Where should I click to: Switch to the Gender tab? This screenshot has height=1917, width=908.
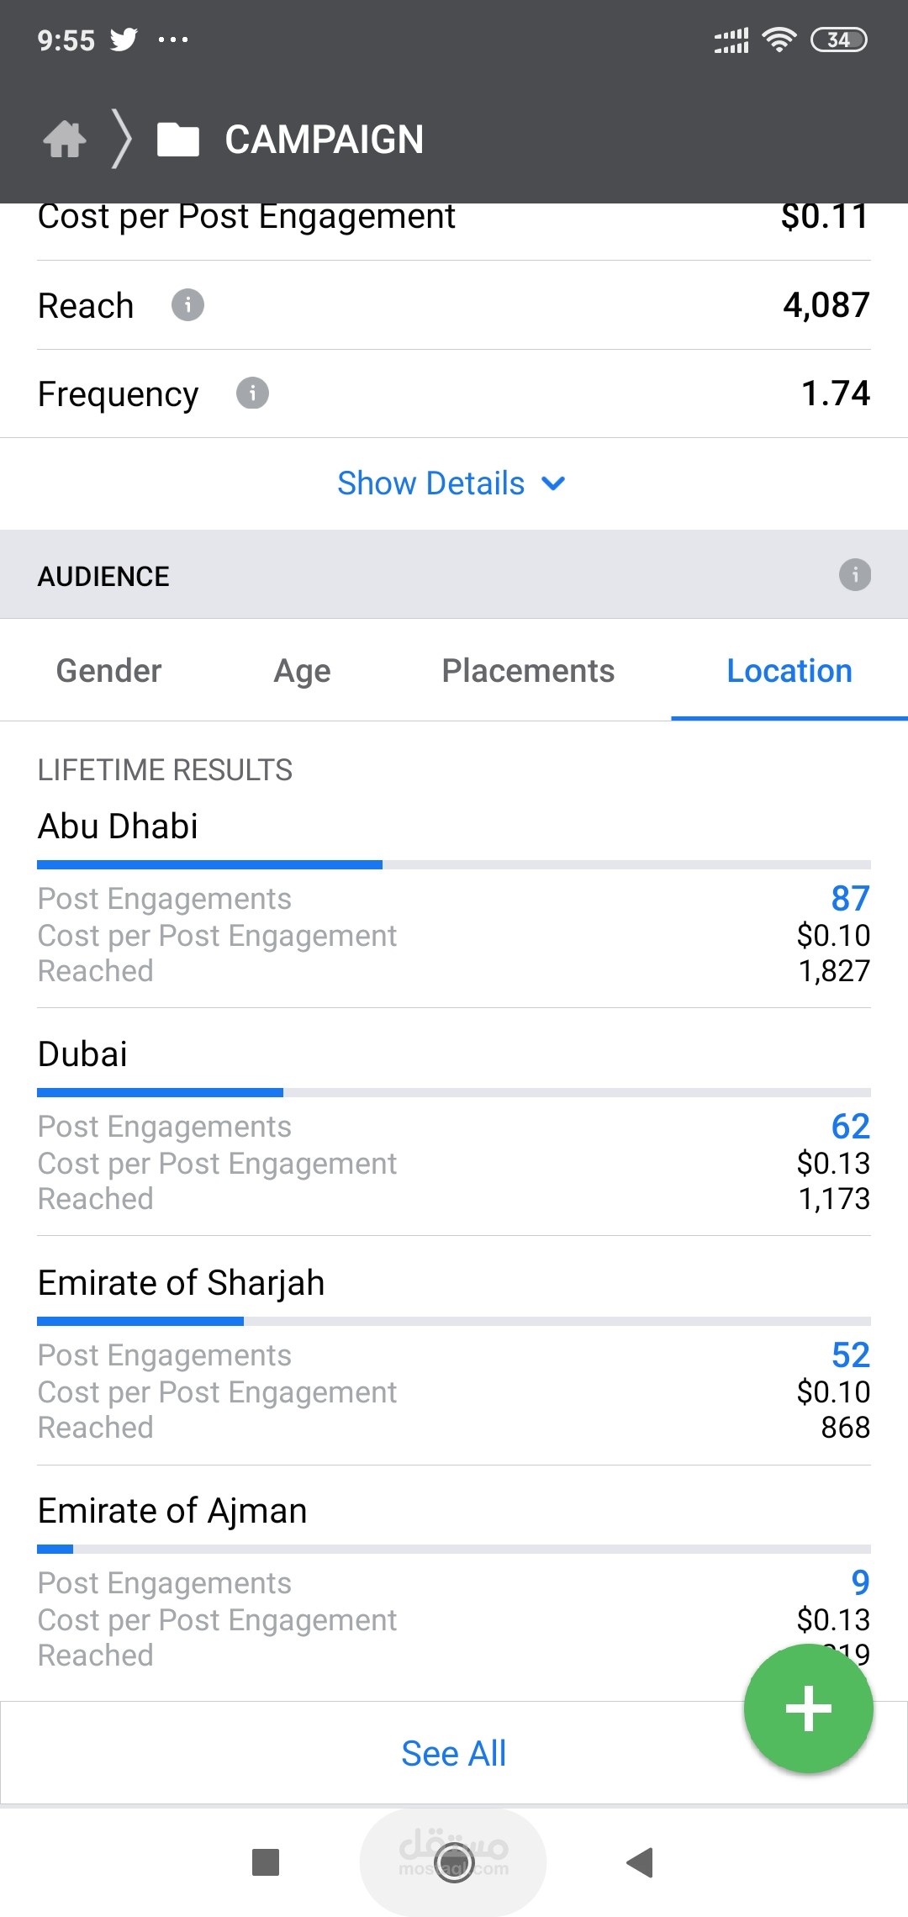pos(108,671)
